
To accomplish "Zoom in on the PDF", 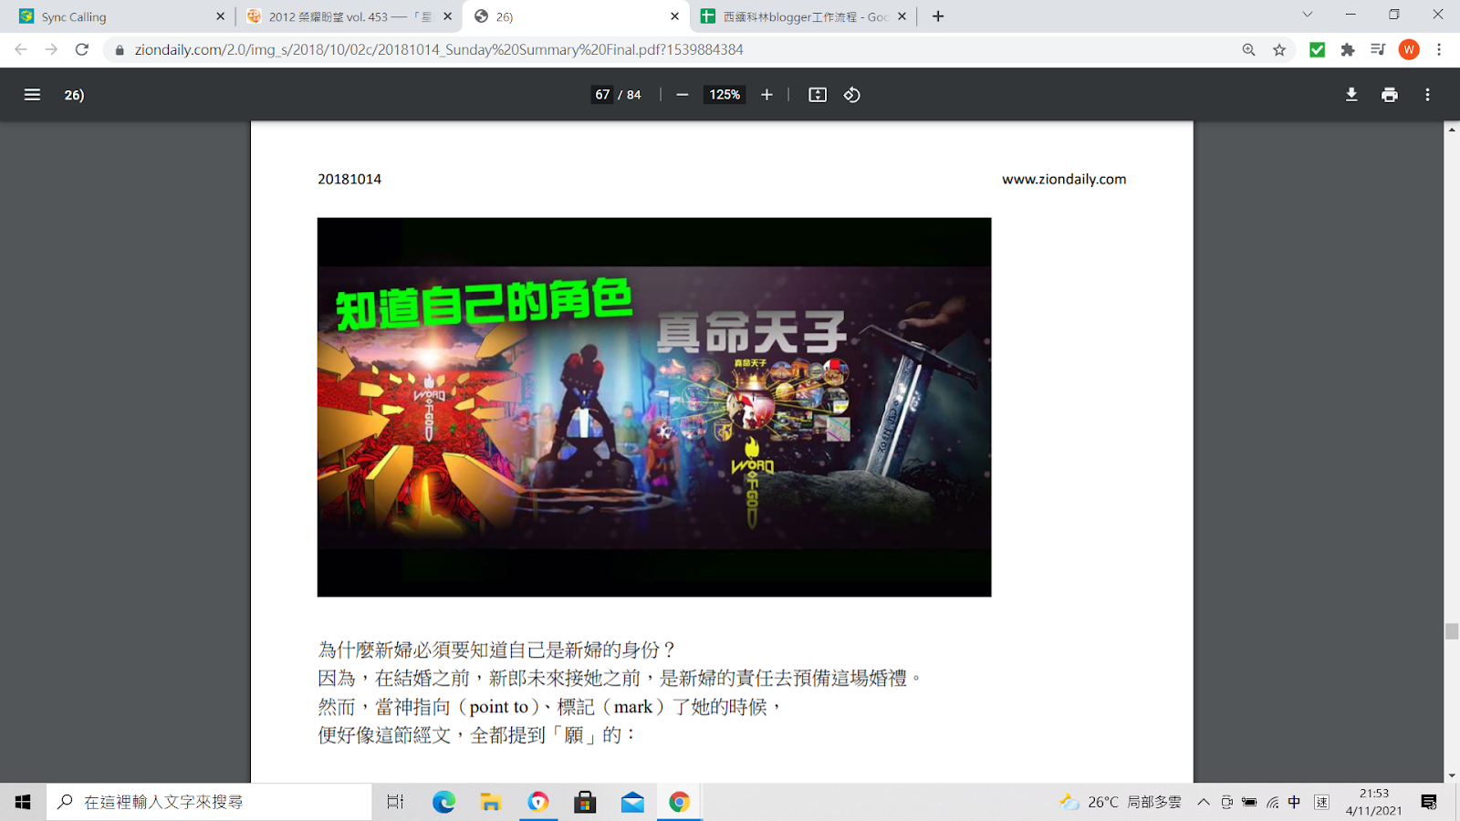I will (766, 95).
